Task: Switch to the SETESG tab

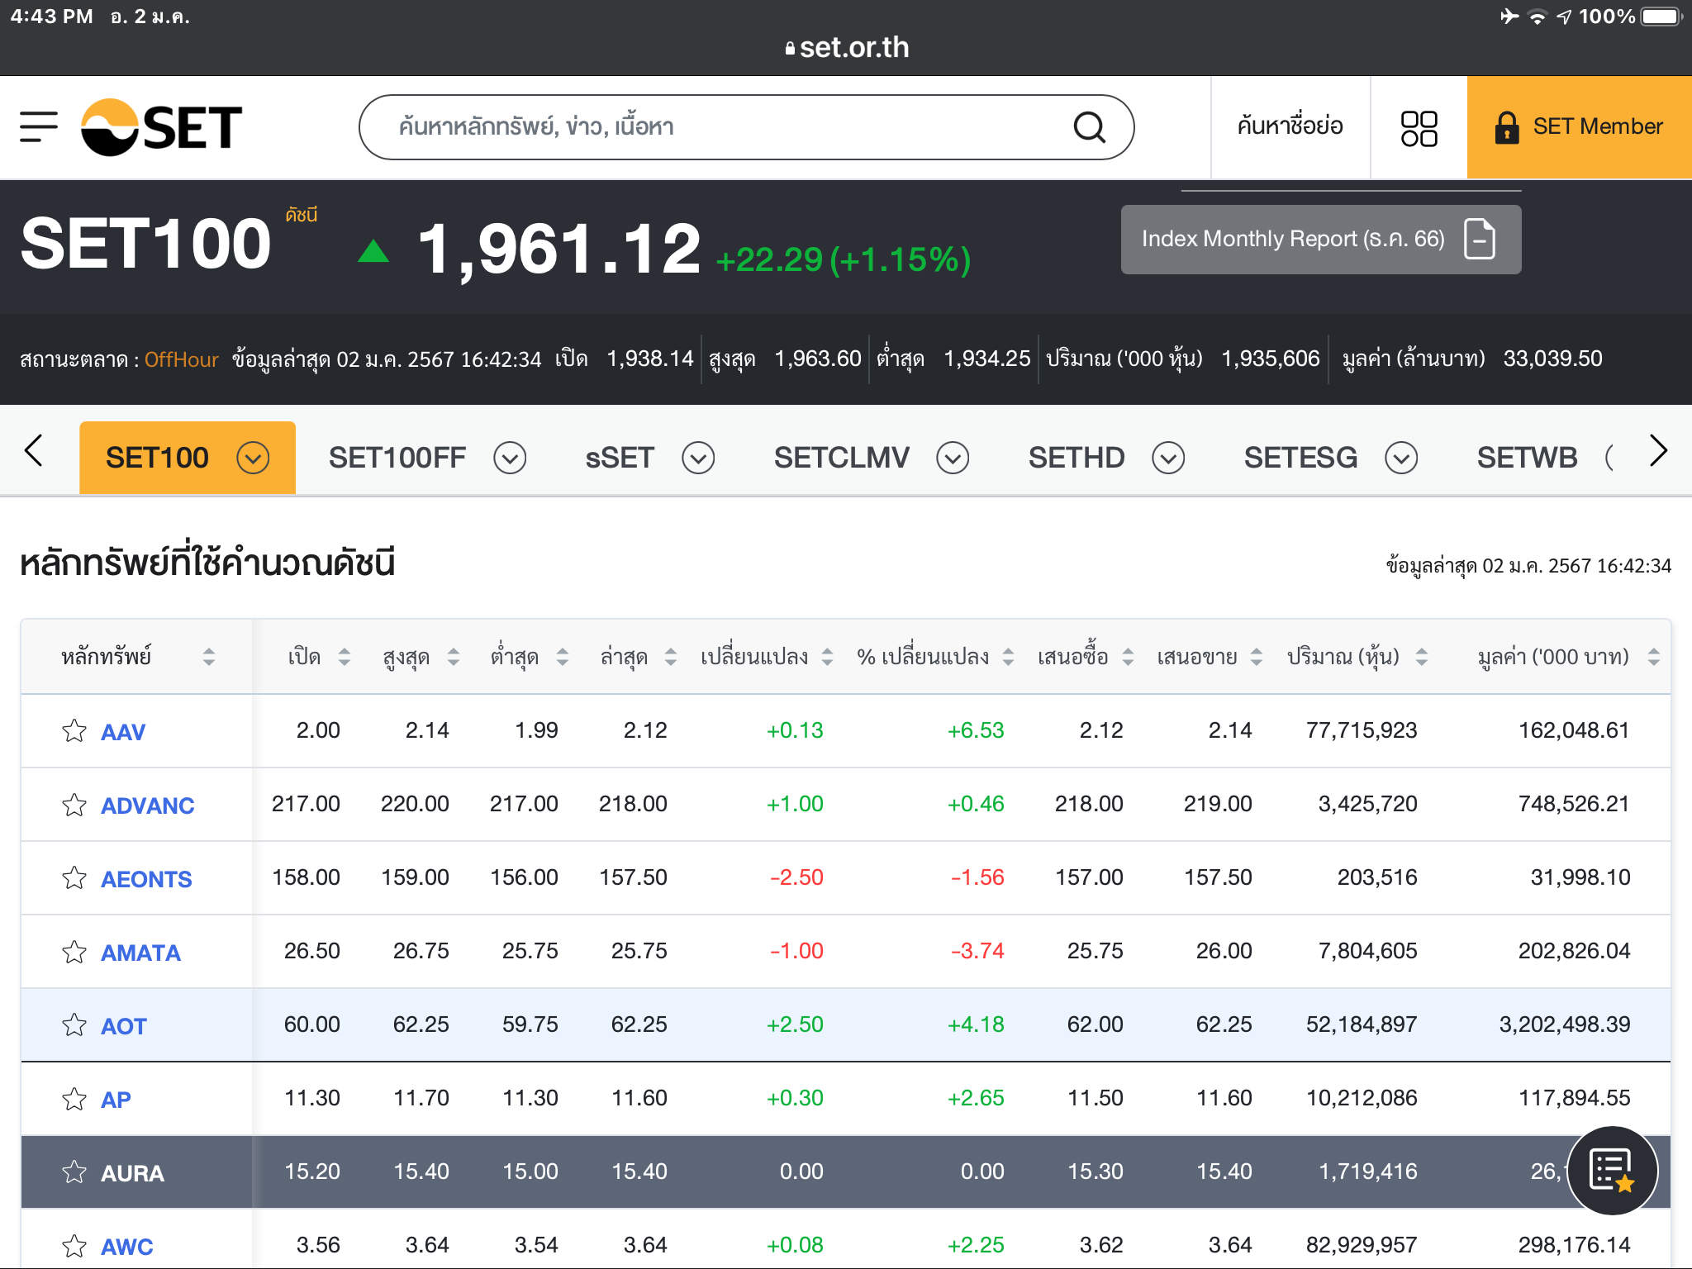Action: (x=1300, y=458)
